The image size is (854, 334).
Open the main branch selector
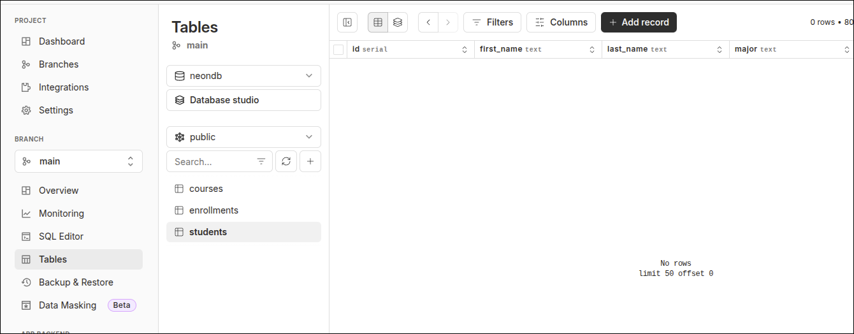click(78, 161)
